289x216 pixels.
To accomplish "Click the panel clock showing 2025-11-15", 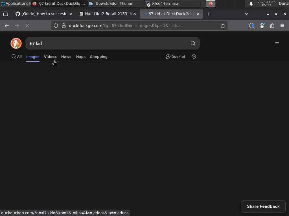I will click(x=266, y=3).
